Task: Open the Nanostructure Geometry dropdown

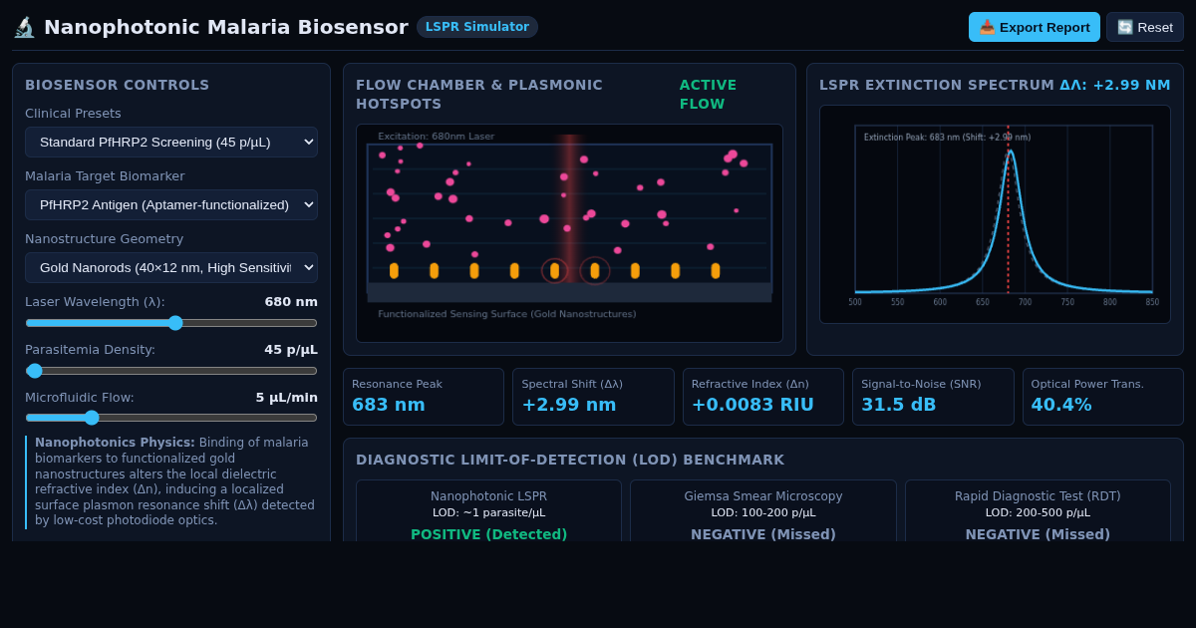Action: 171,268
